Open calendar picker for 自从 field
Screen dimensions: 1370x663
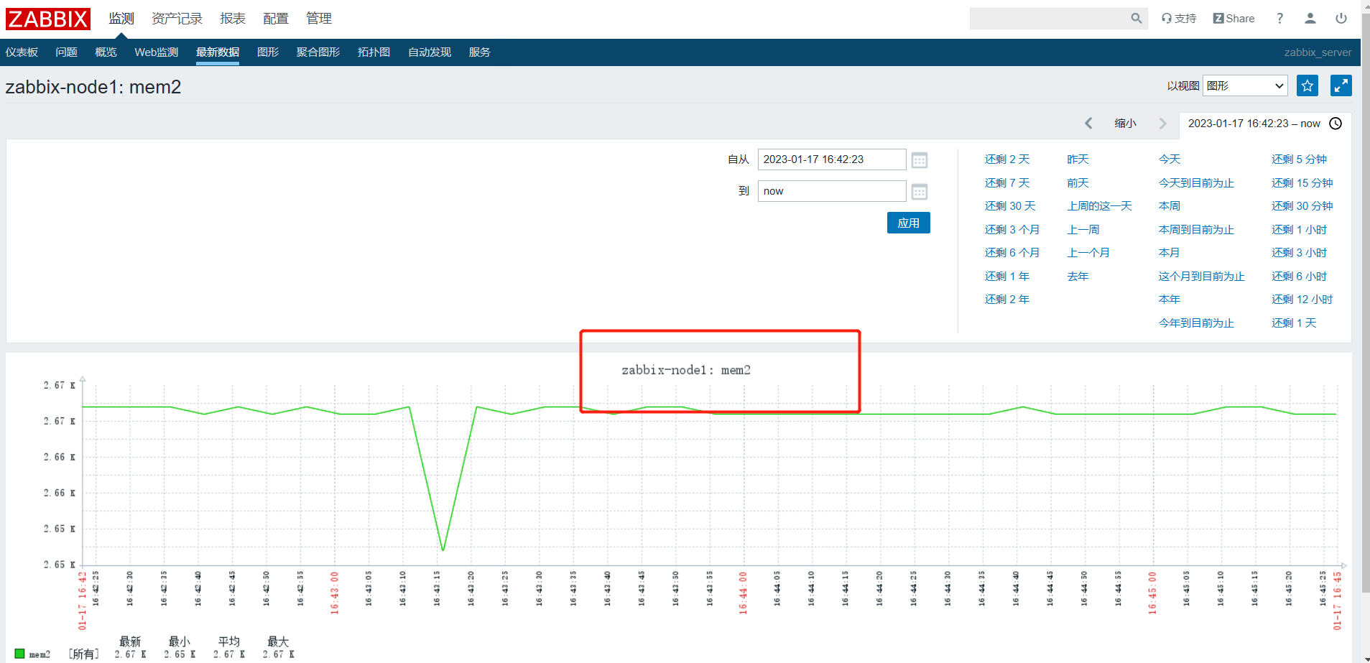tap(920, 159)
